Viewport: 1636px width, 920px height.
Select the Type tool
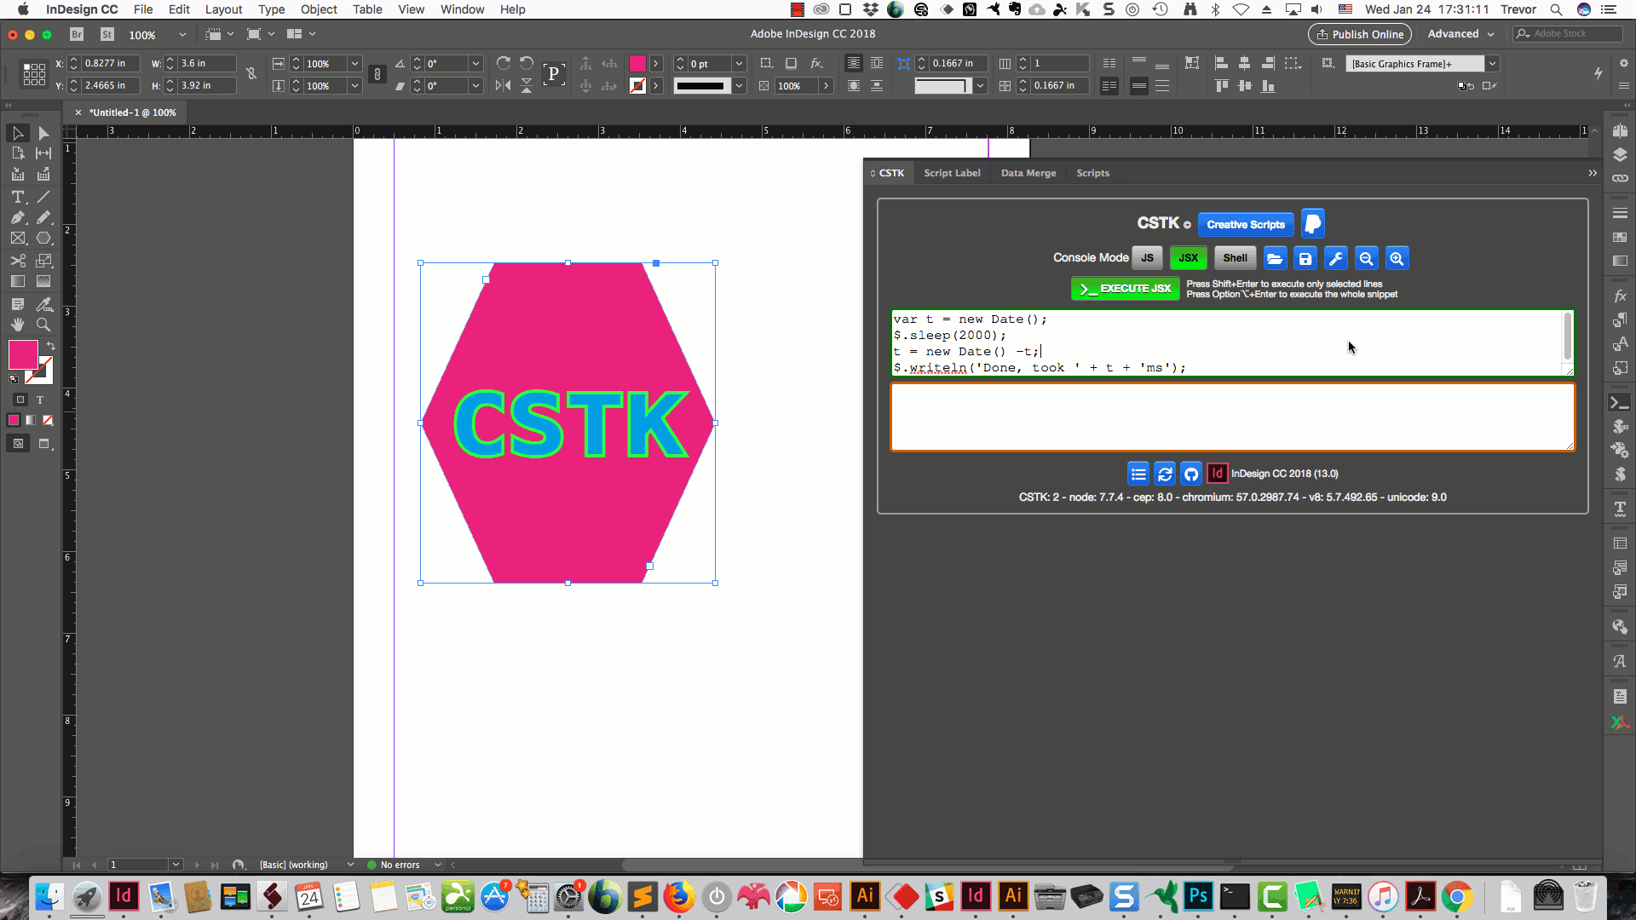[x=17, y=197]
